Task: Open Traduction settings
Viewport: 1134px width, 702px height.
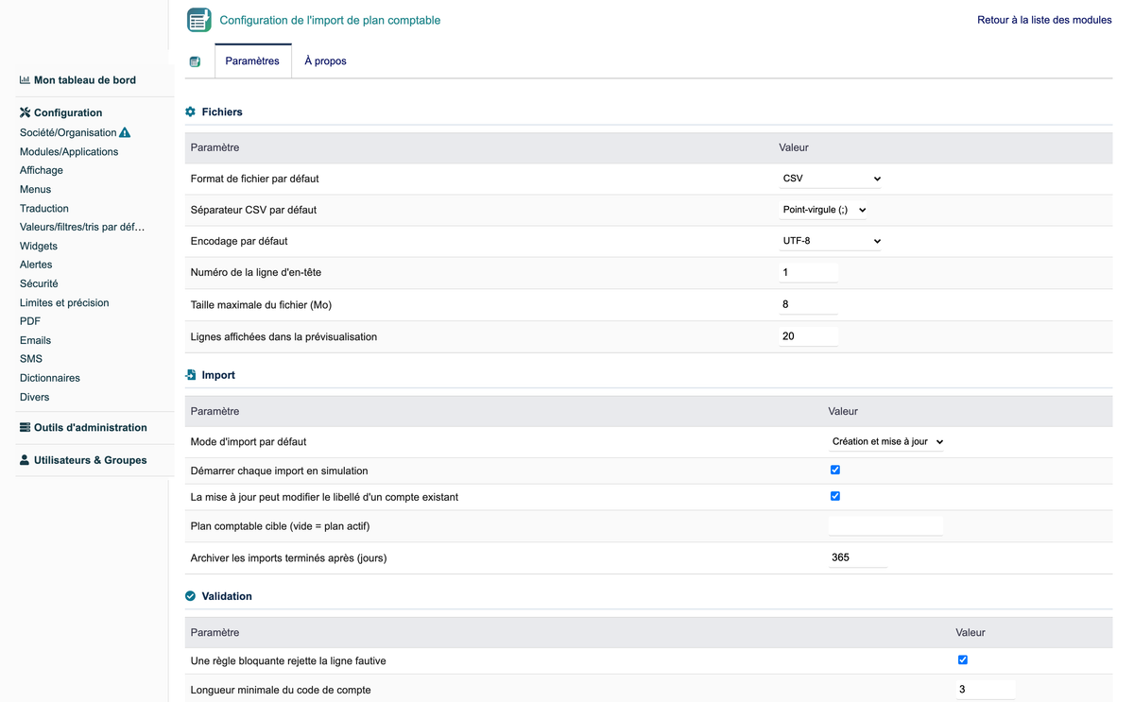Action: 44,208
